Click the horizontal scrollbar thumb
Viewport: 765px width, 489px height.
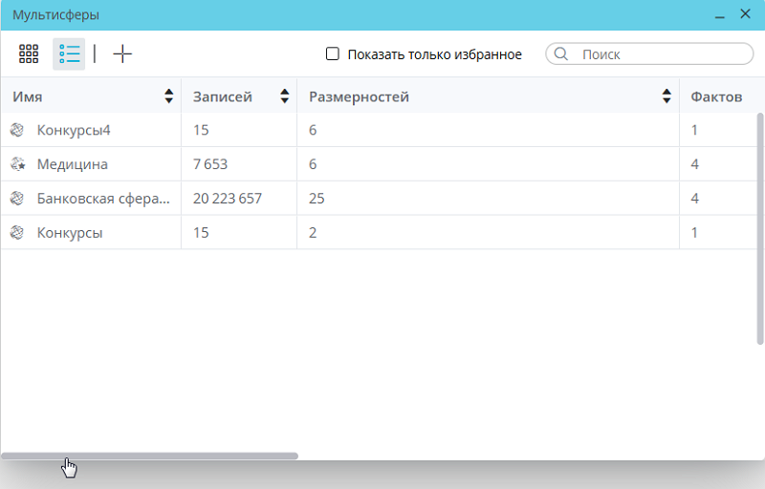click(149, 457)
